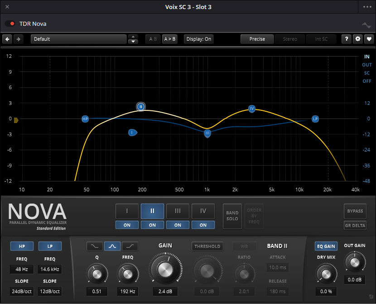Select band III tab
376x304 pixels.
tap(178, 211)
